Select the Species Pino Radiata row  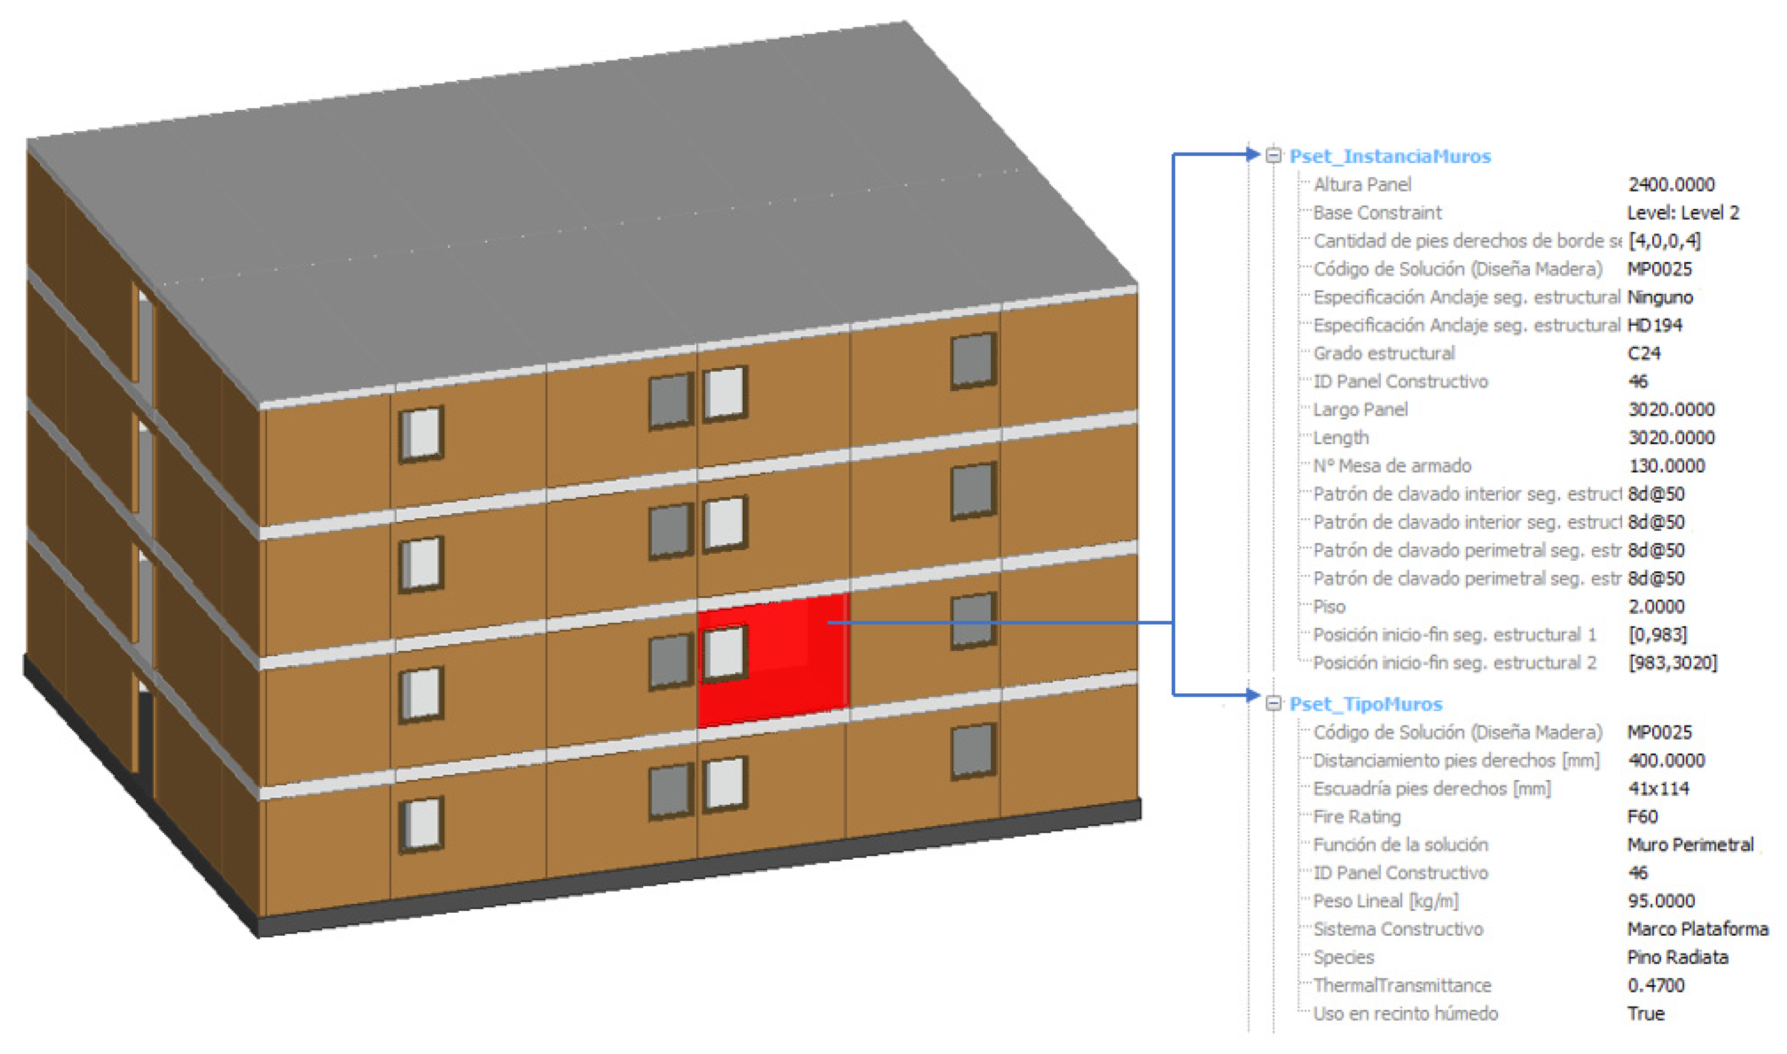1343,957
